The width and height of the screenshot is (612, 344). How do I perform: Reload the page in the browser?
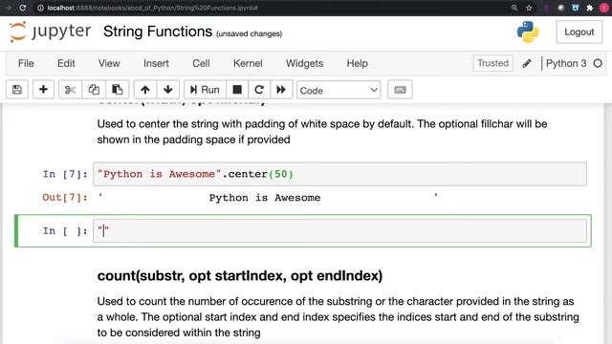click(23, 8)
